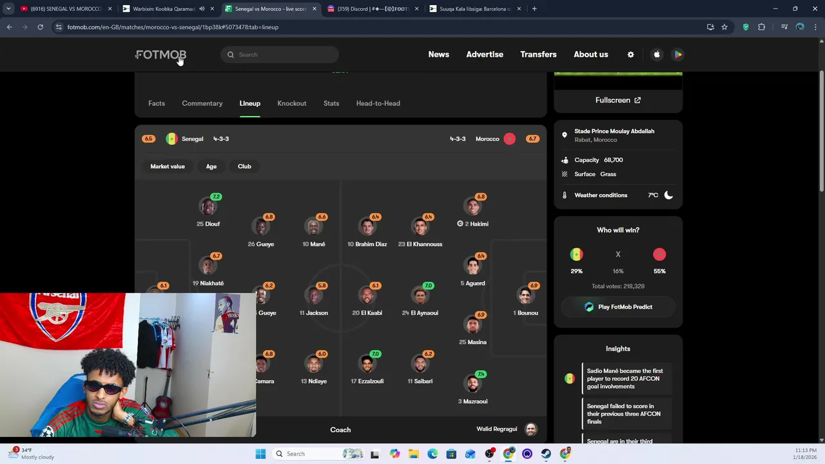Click Mané player photo
Viewport: 825px width, 464px height.
click(x=314, y=227)
